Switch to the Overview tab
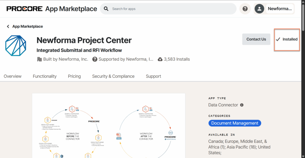 pyautogui.click(x=13, y=76)
